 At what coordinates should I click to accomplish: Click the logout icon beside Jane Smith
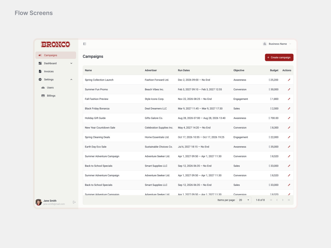click(74, 202)
